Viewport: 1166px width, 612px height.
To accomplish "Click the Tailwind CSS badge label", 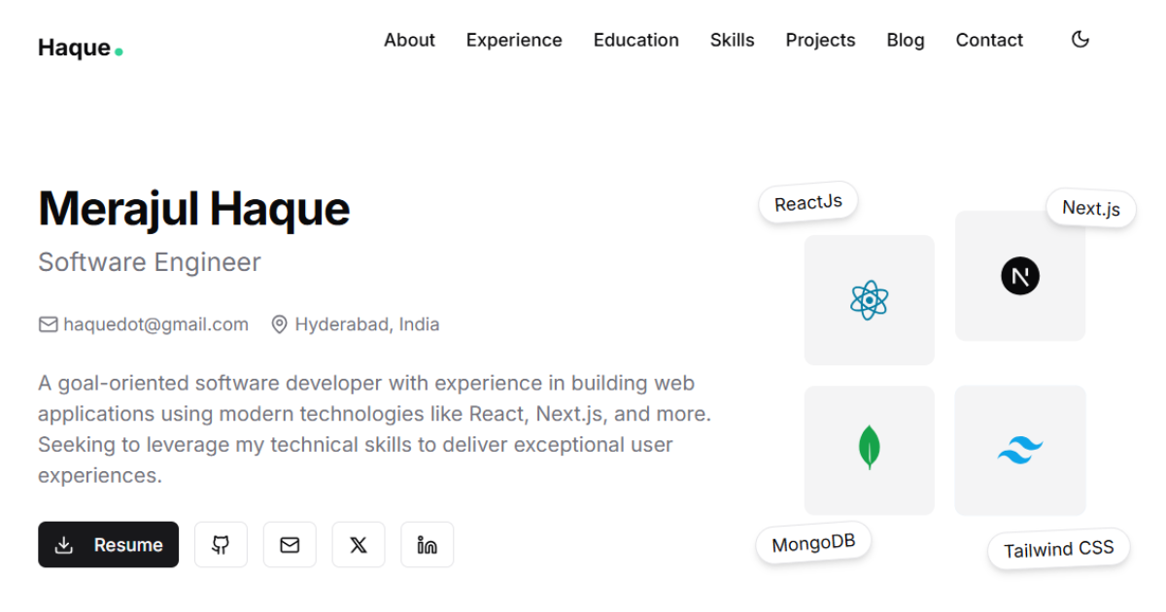I will [1058, 548].
